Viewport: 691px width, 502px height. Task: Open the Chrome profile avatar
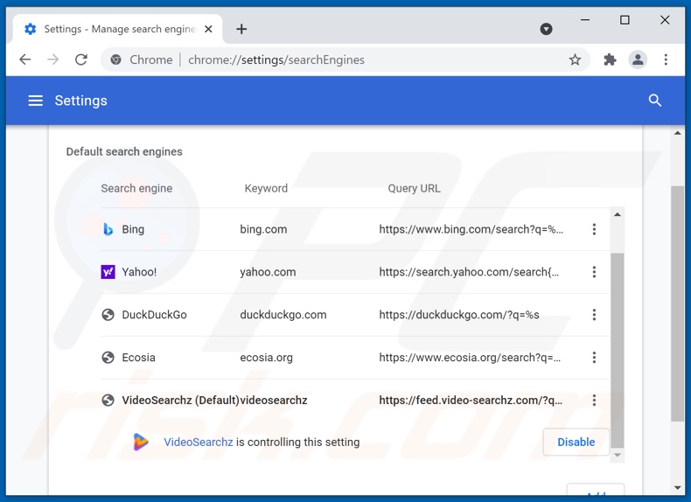click(x=638, y=59)
